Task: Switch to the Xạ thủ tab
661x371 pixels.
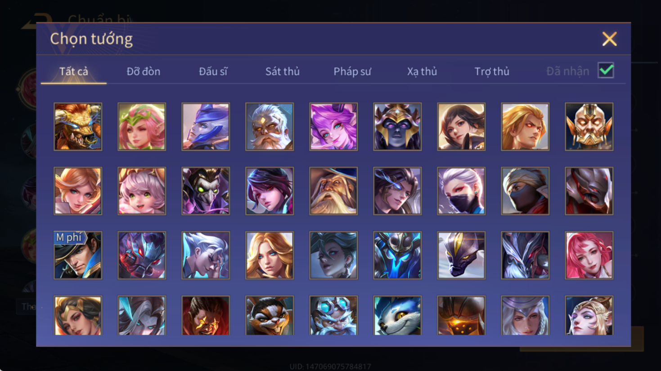Action: pyautogui.click(x=422, y=71)
